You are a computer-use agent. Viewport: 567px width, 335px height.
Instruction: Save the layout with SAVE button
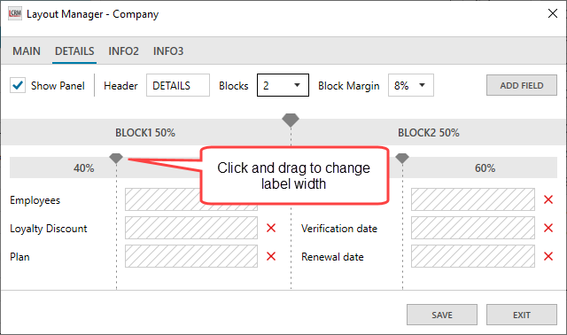coord(442,315)
